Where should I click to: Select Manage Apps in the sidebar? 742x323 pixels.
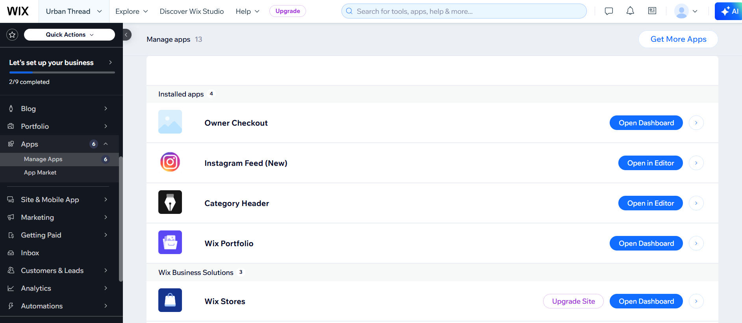pyautogui.click(x=59, y=159)
